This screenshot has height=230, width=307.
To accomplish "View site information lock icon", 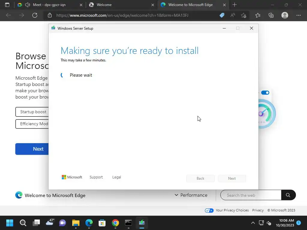I will (x=50, y=15).
